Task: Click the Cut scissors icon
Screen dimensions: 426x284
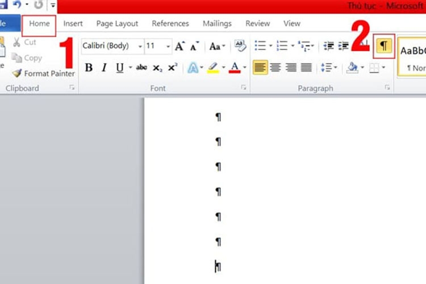Action: [x=17, y=43]
